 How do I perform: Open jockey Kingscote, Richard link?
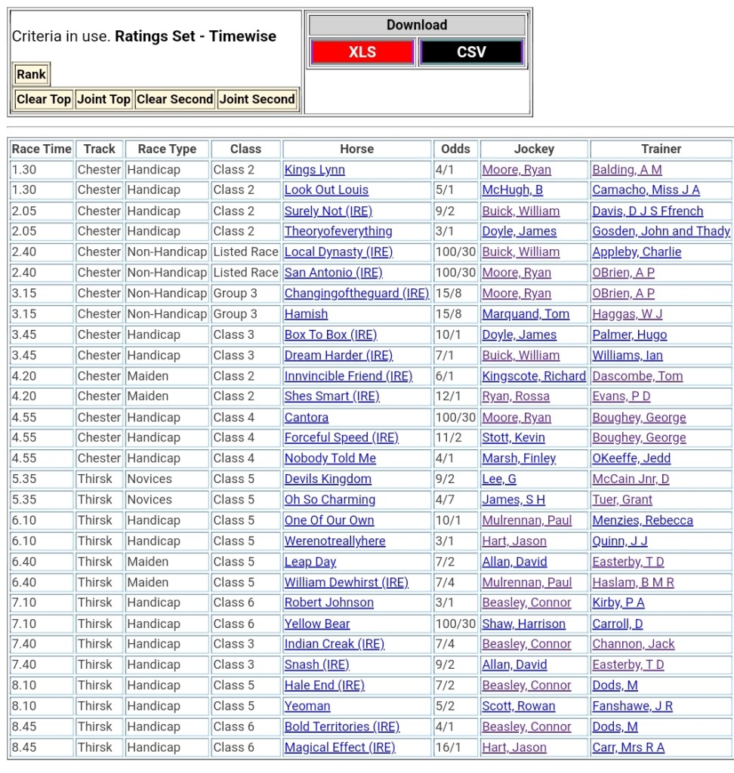[x=533, y=376]
